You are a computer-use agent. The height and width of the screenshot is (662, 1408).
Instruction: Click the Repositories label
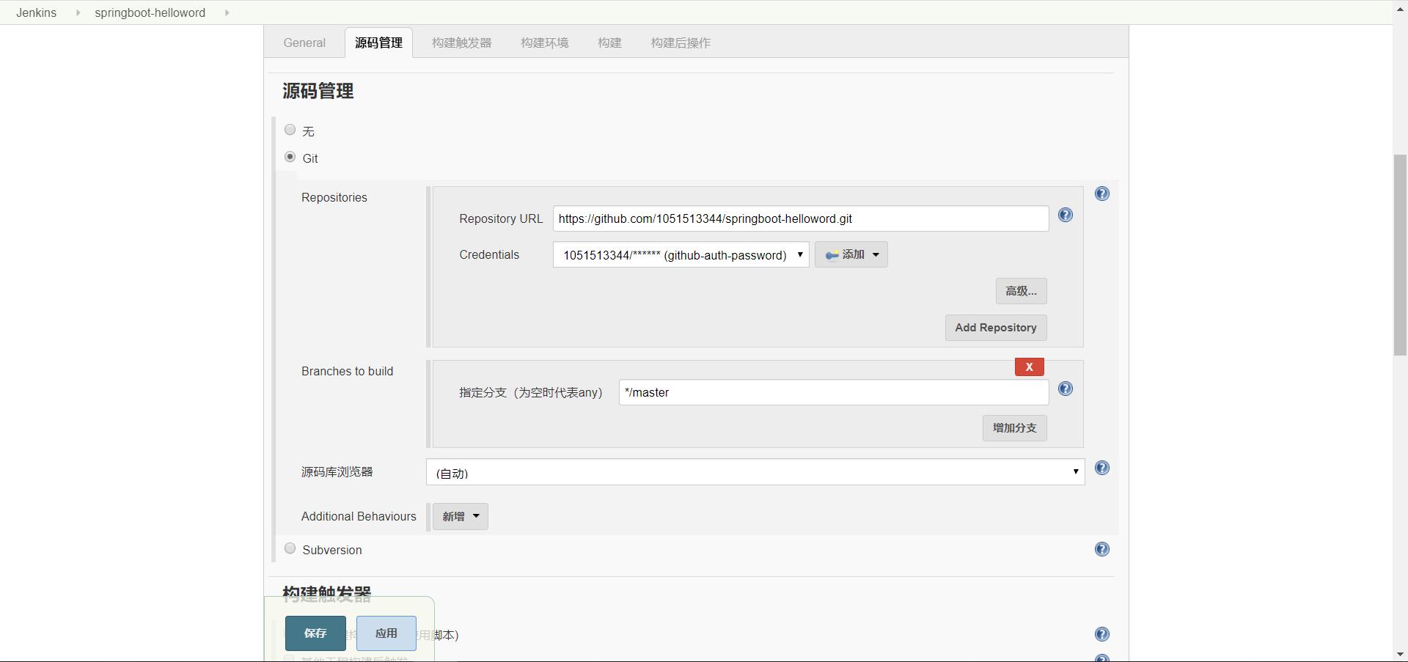click(334, 197)
